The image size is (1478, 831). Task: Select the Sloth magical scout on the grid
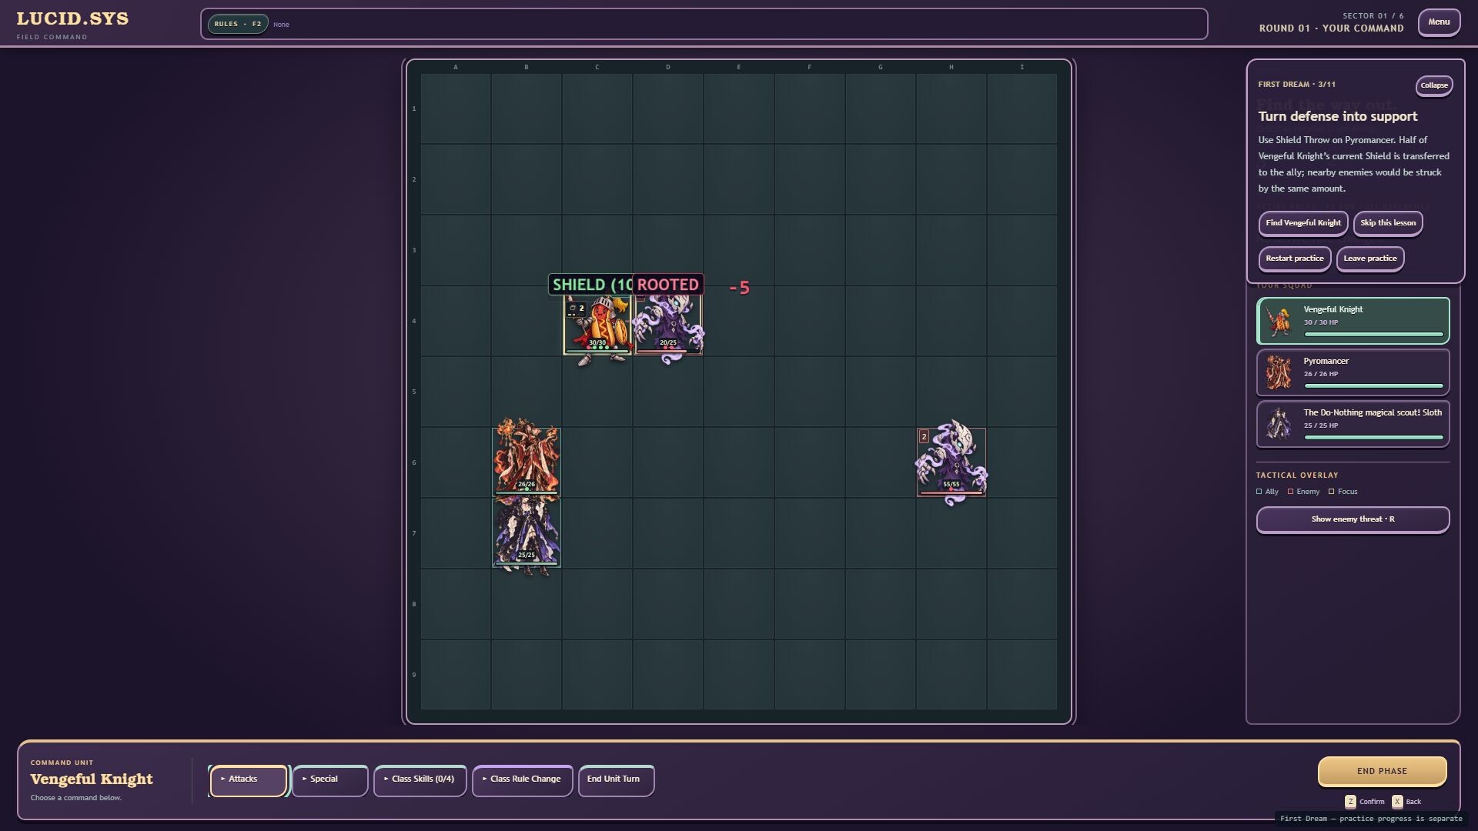[x=527, y=532]
